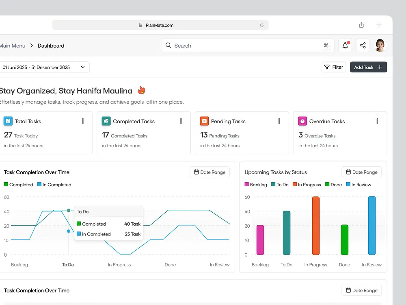Click the notification bell icon
The width and height of the screenshot is (406, 305).
tap(345, 46)
